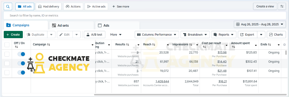Click the Edit button
This screenshot has height=97, width=289.
click(x=65, y=35)
